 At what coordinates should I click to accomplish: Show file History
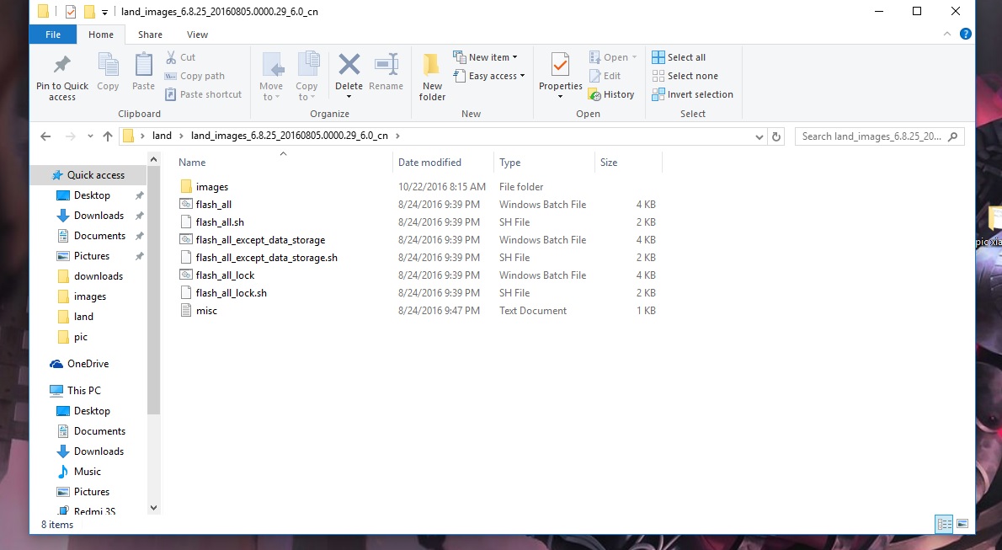click(x=611, y=94)
